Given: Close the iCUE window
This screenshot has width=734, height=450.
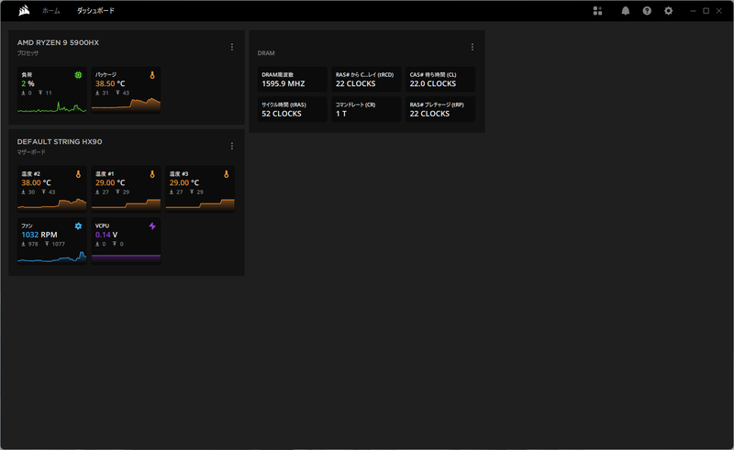Looking at the screenshot, I should [x=719, y=11].
